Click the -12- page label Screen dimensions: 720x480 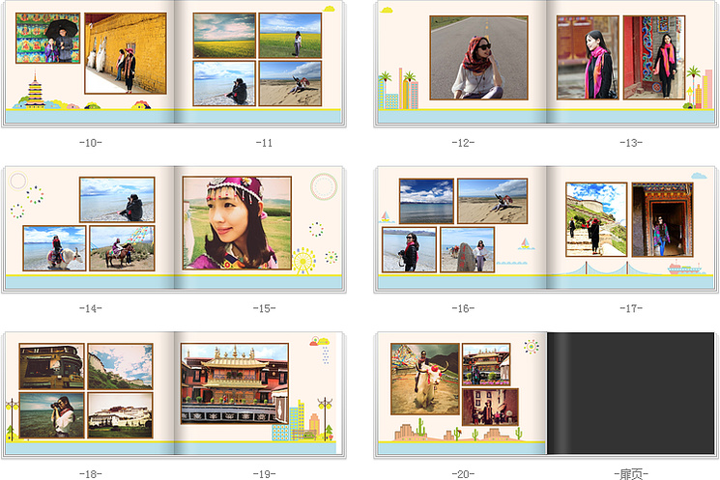(x=463, y=143)
